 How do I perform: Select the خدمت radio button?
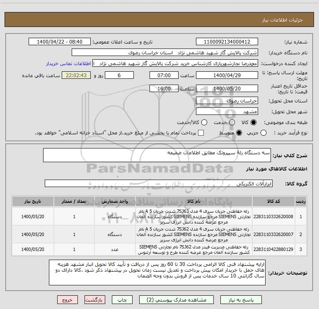tap(232, 122)
